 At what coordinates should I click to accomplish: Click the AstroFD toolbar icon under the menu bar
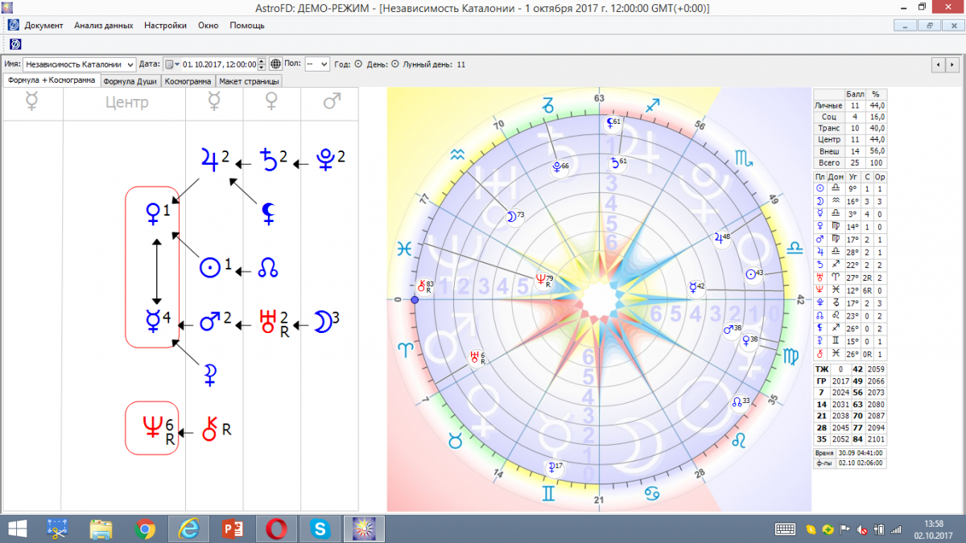14,43
